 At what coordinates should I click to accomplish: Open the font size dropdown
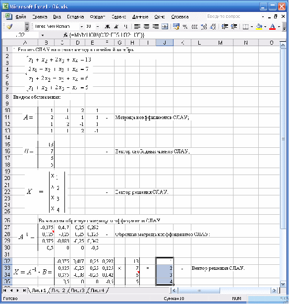(x=98, y=27)
